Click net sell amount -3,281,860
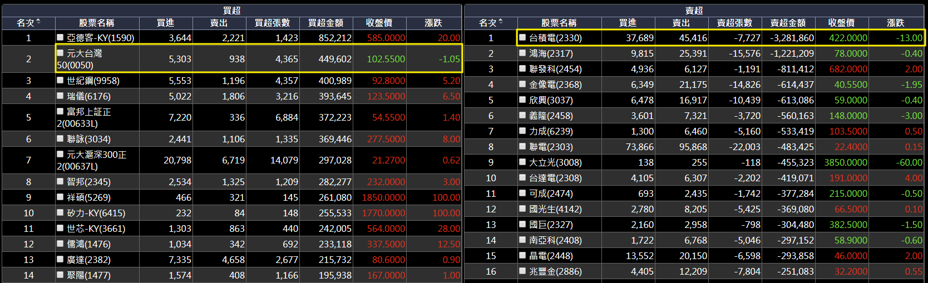The image size is (928, 283). [792, 38]
